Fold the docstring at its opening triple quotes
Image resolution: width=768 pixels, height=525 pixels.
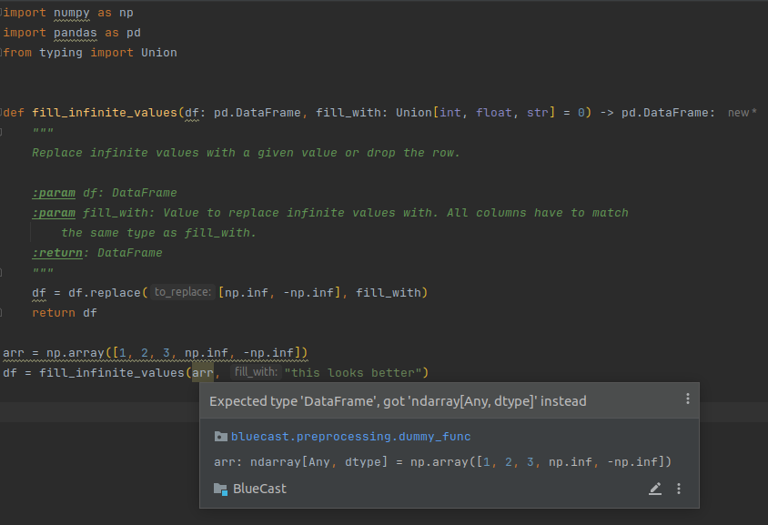[x=3, y=133]
